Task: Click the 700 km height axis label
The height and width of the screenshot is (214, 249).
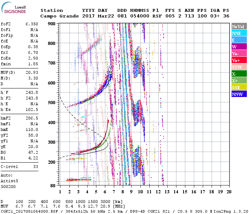Action: pos(52,63)
